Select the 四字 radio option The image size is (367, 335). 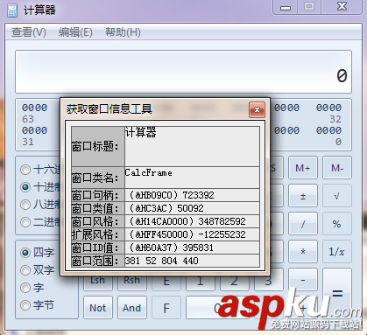point(25,253)
